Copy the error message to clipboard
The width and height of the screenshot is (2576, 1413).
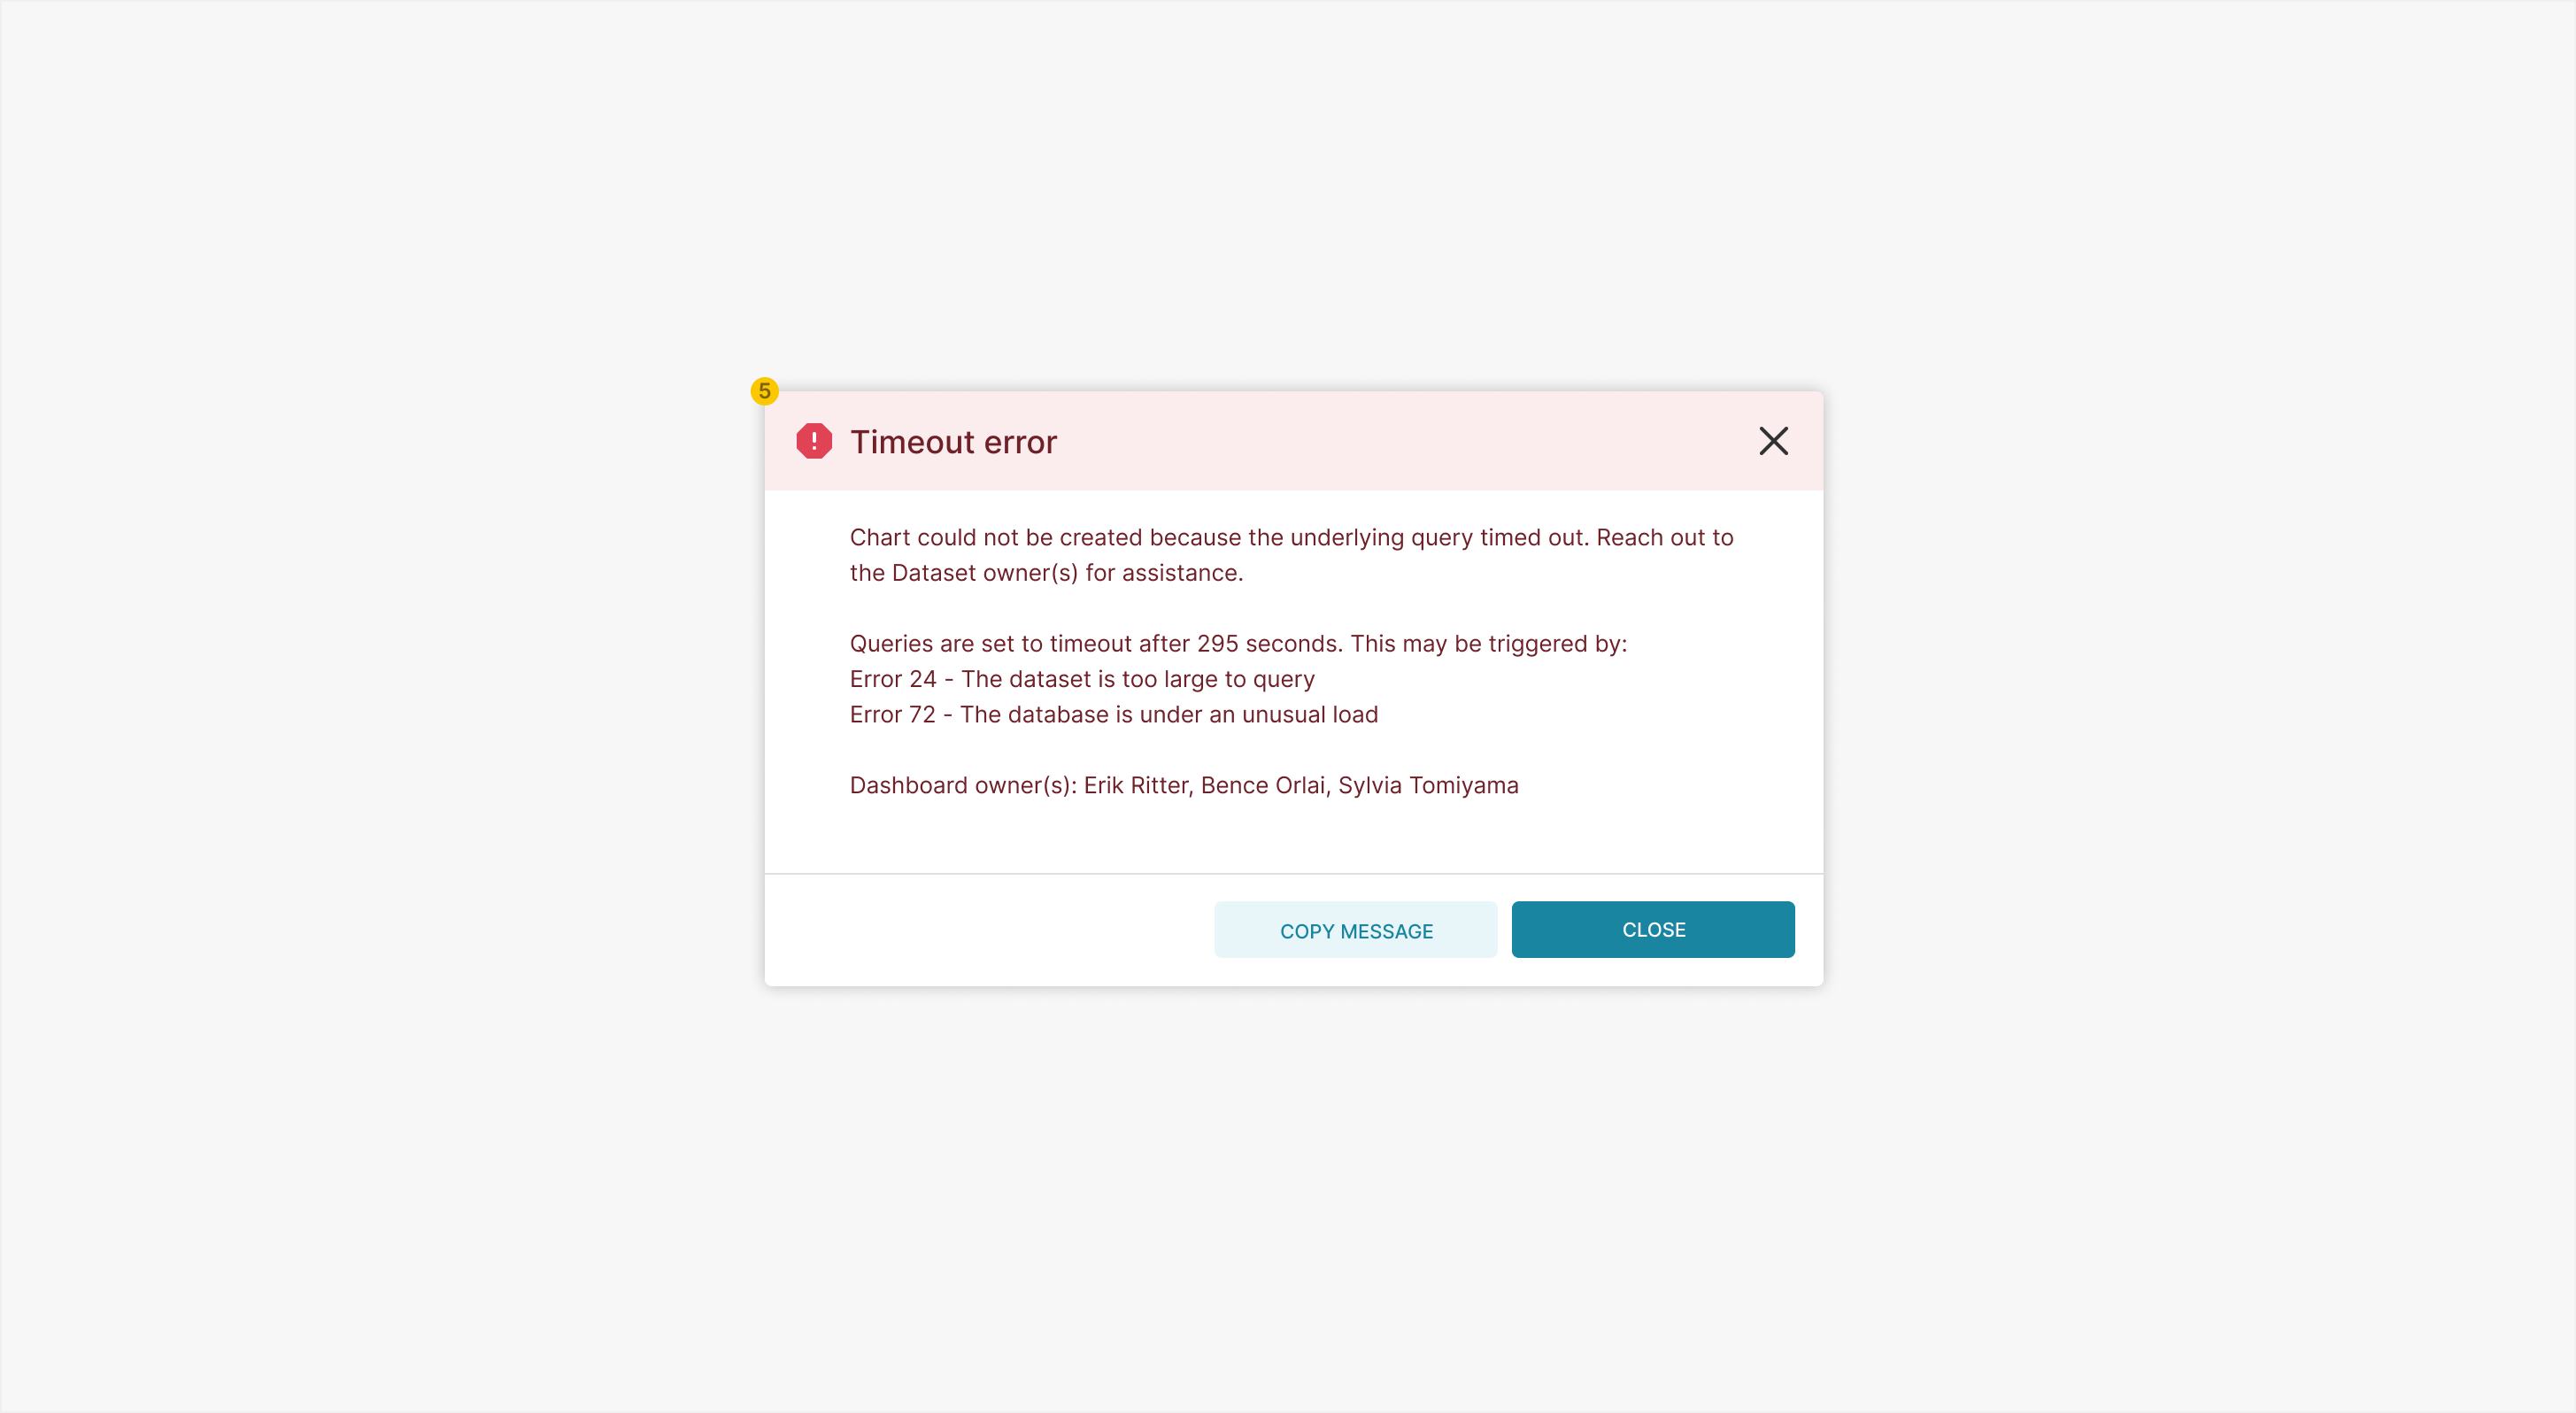tap(1355, 930)
